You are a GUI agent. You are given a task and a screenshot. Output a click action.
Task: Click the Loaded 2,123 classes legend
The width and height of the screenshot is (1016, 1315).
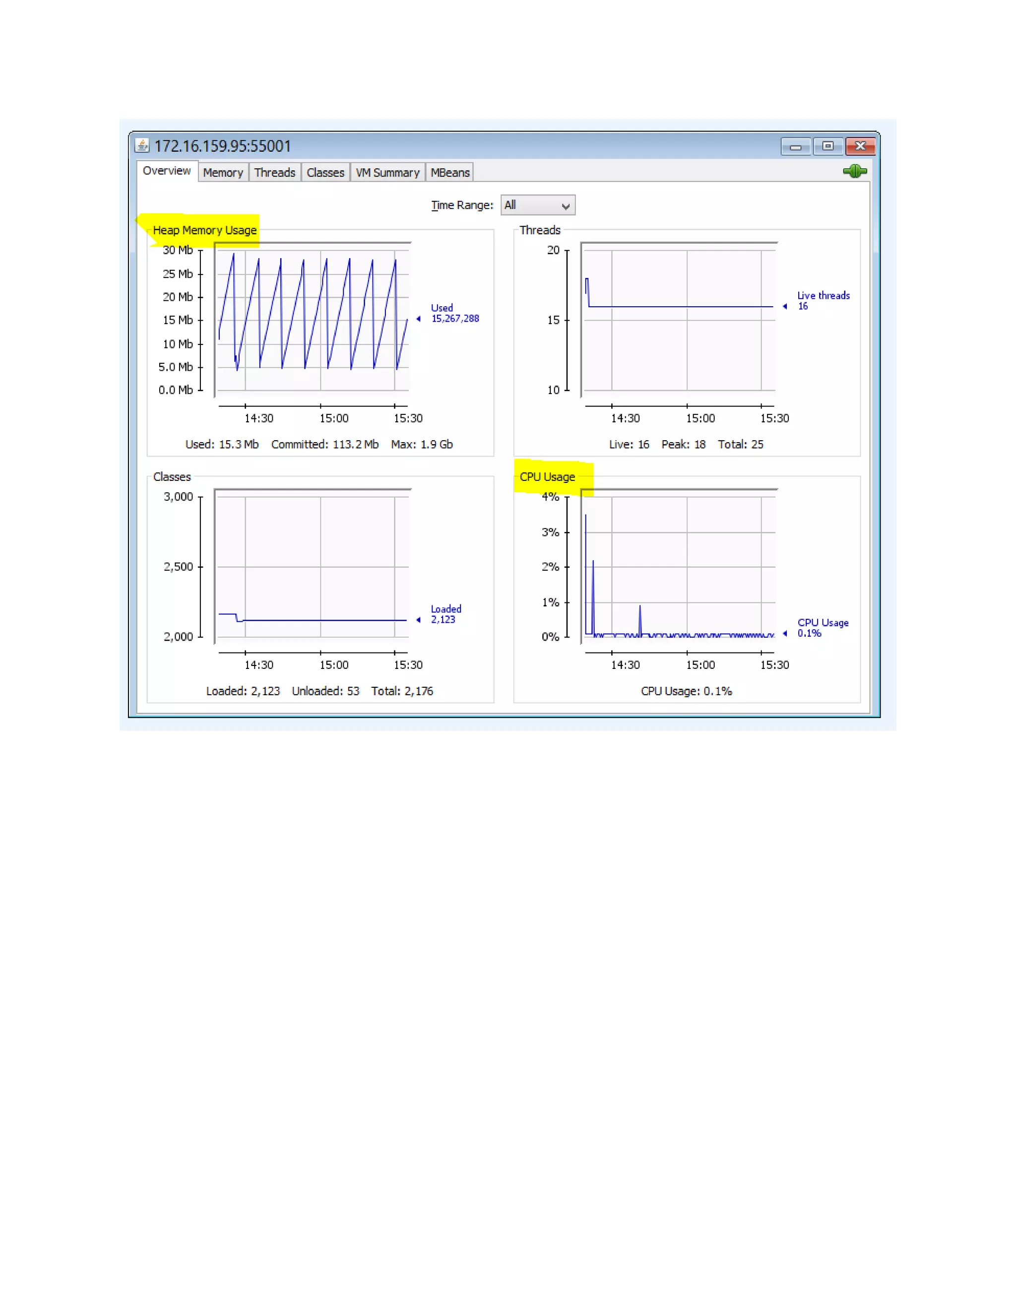[445, 614]
